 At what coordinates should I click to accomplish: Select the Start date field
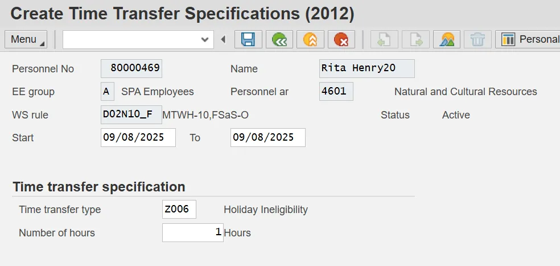(x=138, y=137)
